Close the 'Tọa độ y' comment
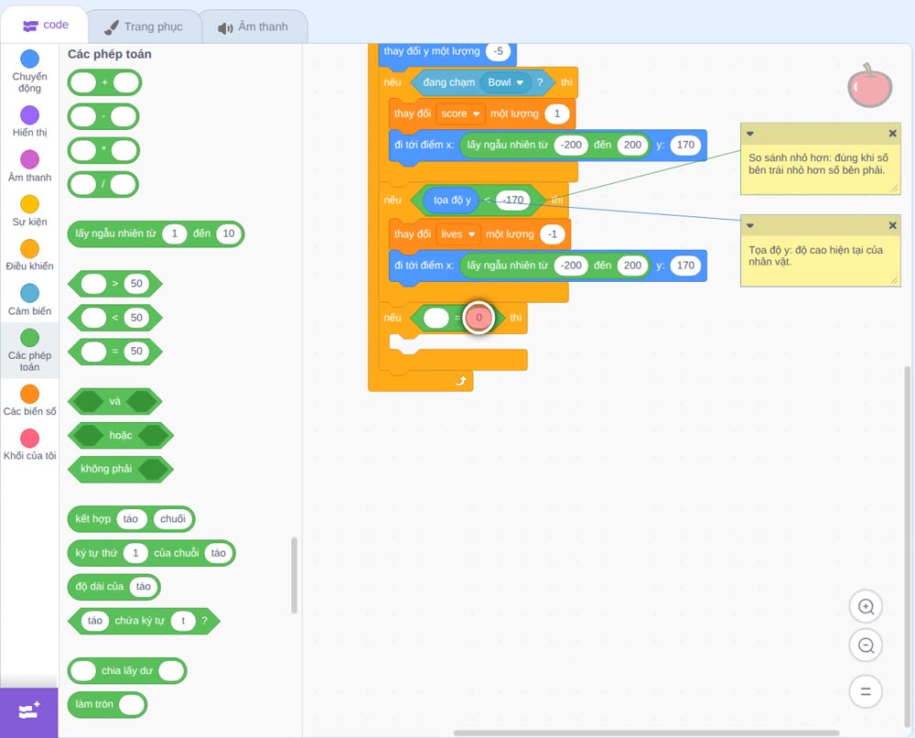Image resolution: width=915 pixels, height=738 pixels. coord(892,224)
